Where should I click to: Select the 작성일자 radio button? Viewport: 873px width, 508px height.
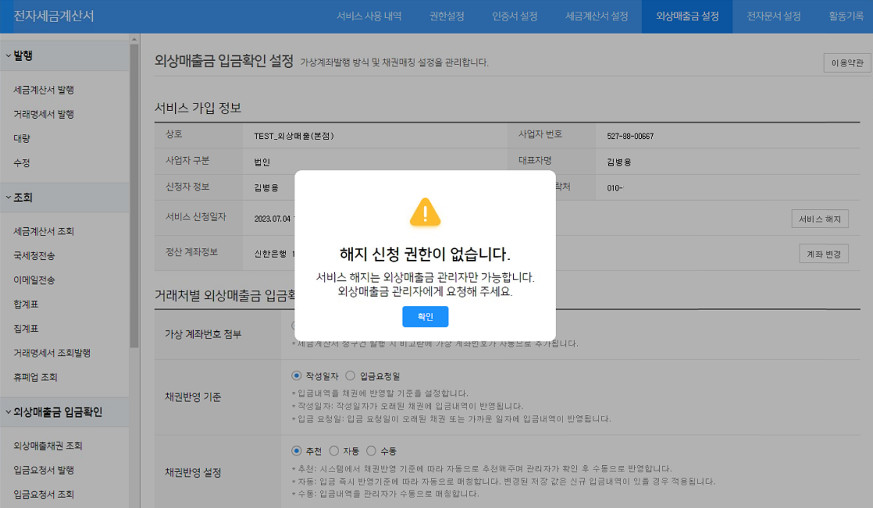point(296,376)
